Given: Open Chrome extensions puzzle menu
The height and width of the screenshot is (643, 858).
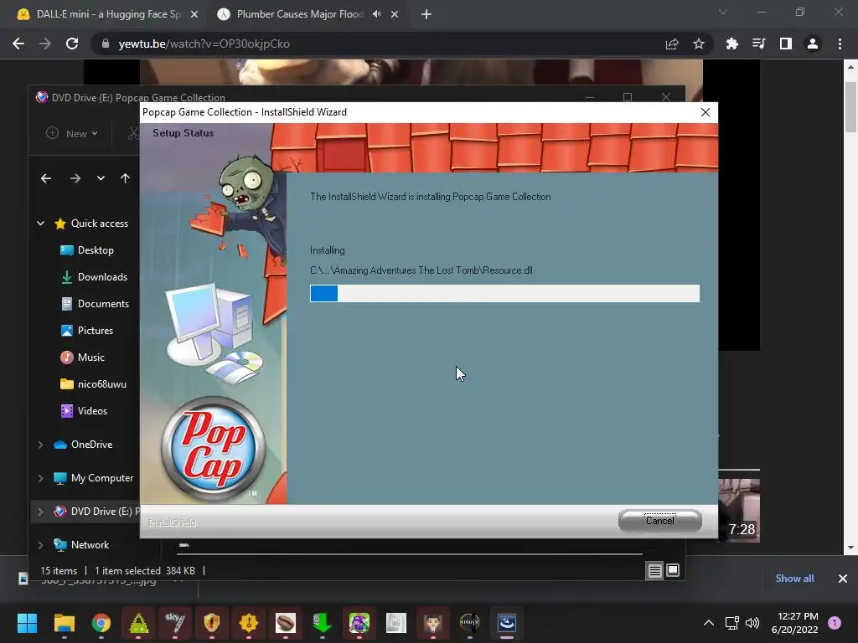Looking at the screenshot, I should click(731, 44).
